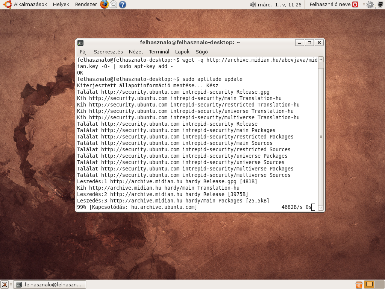Image resolution: width=385 pixels, height=289 pixels.
Task: Click the terminal scrollbar up arrow
Action: (321, 59)
